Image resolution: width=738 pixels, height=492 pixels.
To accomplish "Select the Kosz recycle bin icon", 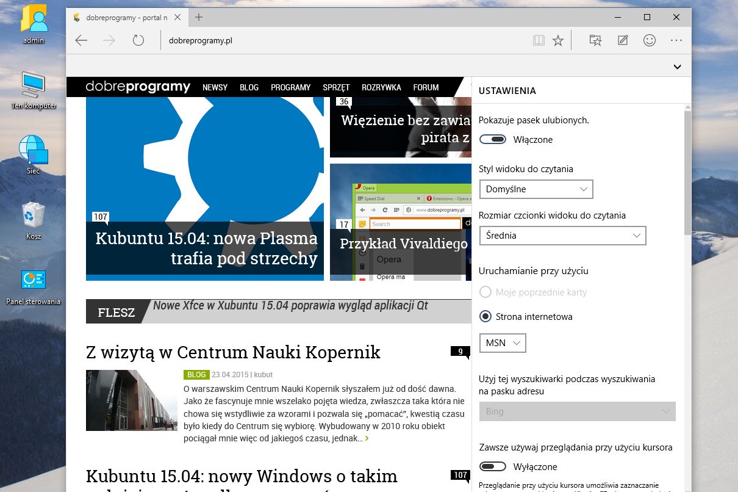I will click(34, 220).
